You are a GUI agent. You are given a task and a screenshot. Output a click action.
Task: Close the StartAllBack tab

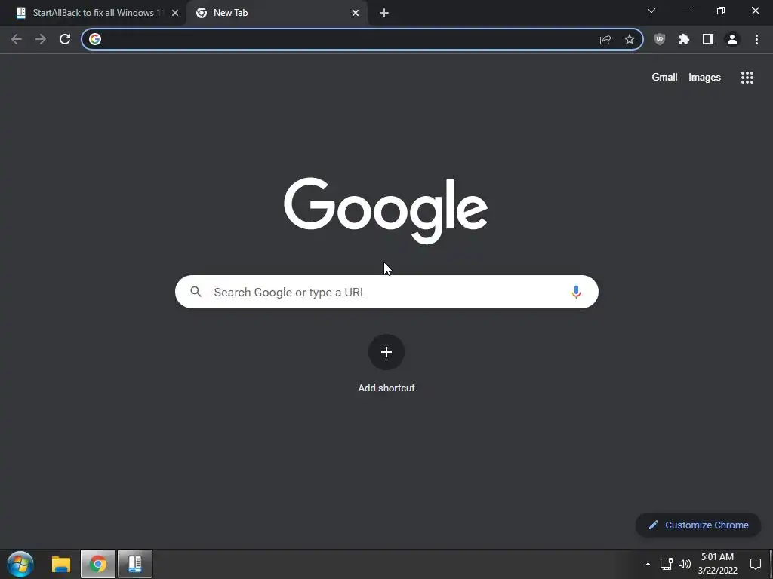[175, 13]
